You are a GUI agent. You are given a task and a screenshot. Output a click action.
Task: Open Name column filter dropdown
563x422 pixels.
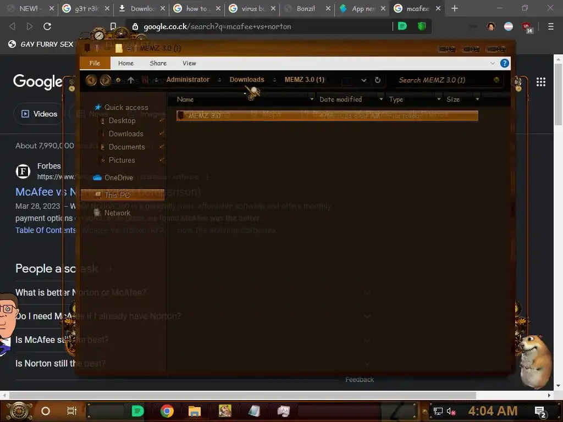312,99
